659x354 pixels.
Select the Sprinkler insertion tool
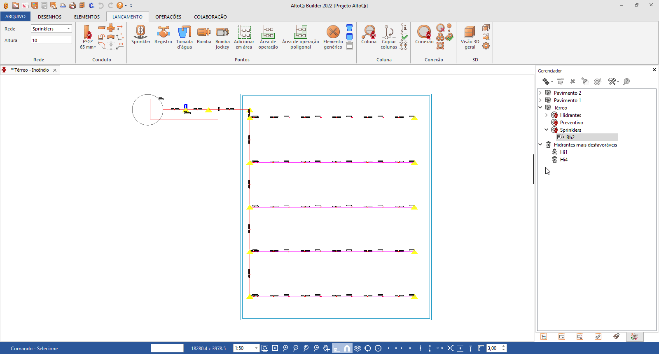tap(140, 35)
